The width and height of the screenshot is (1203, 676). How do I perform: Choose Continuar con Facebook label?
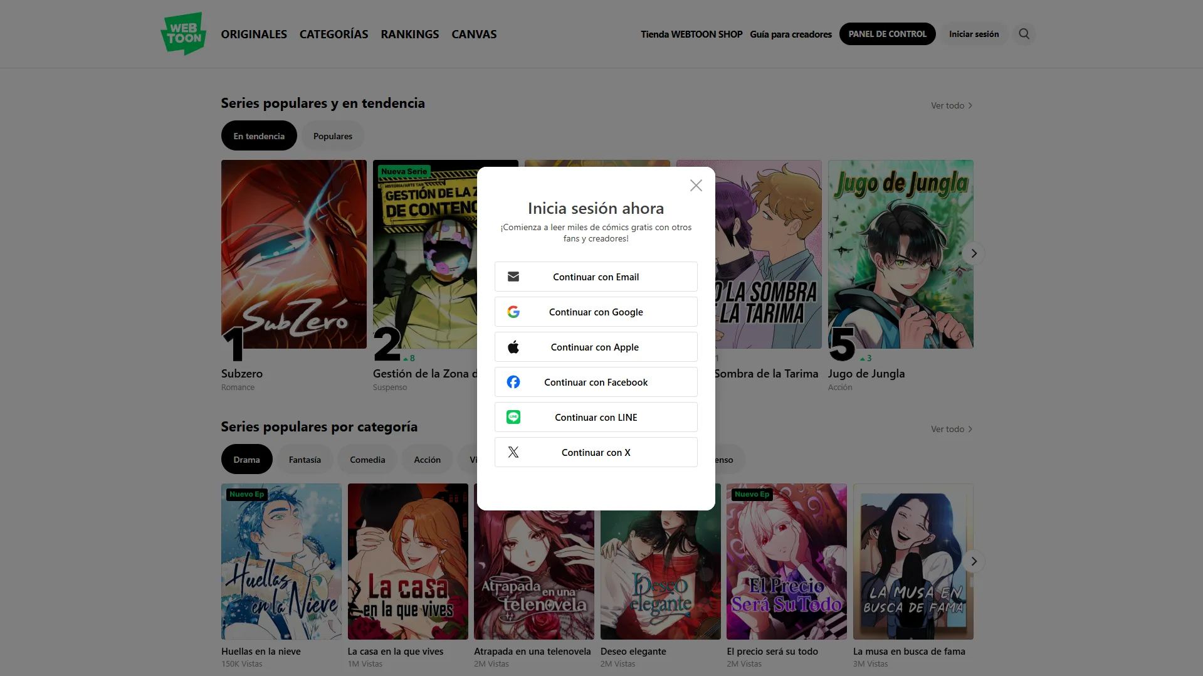pos(596,383)
